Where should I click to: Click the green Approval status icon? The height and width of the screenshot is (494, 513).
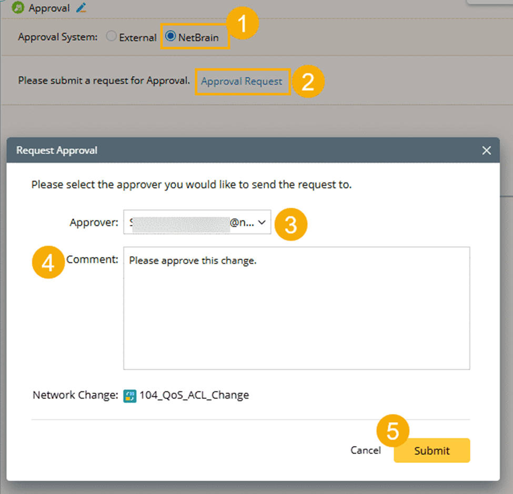tap(18, 8)
